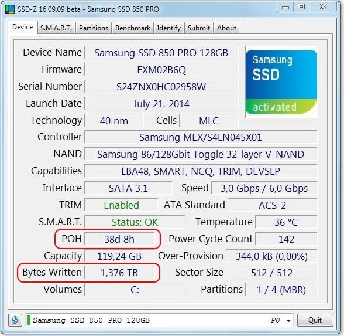Click the serial number S24ZNX0HC02958W
Screen dimensions: 344x336
pyautogui.click(x=161, y=87)
